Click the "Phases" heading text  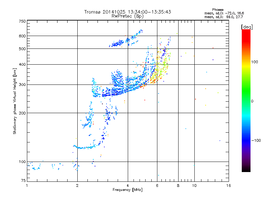coord(218,10)
